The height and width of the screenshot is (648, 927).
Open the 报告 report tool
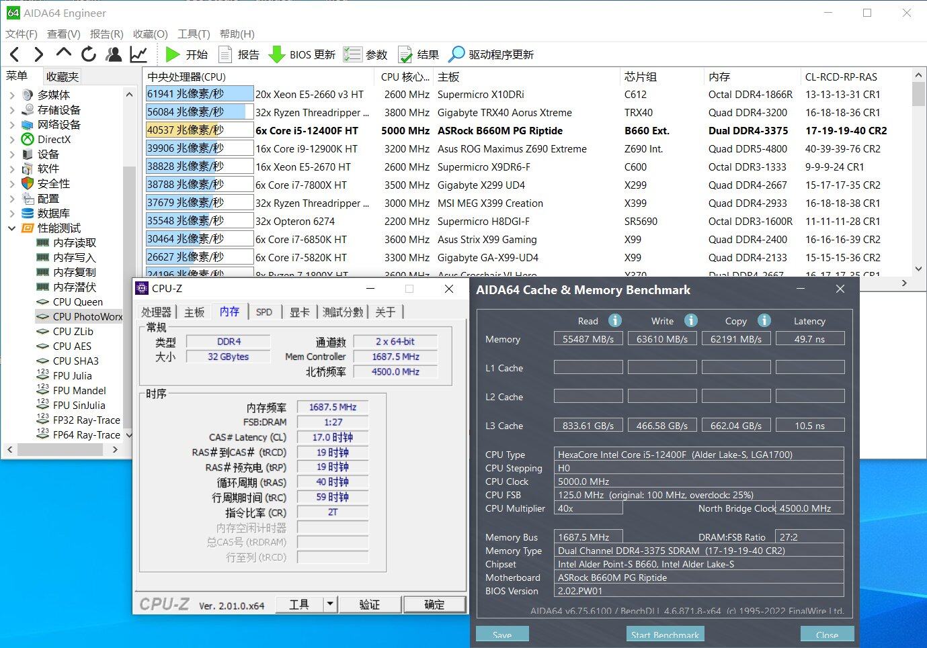click(239, 54)
